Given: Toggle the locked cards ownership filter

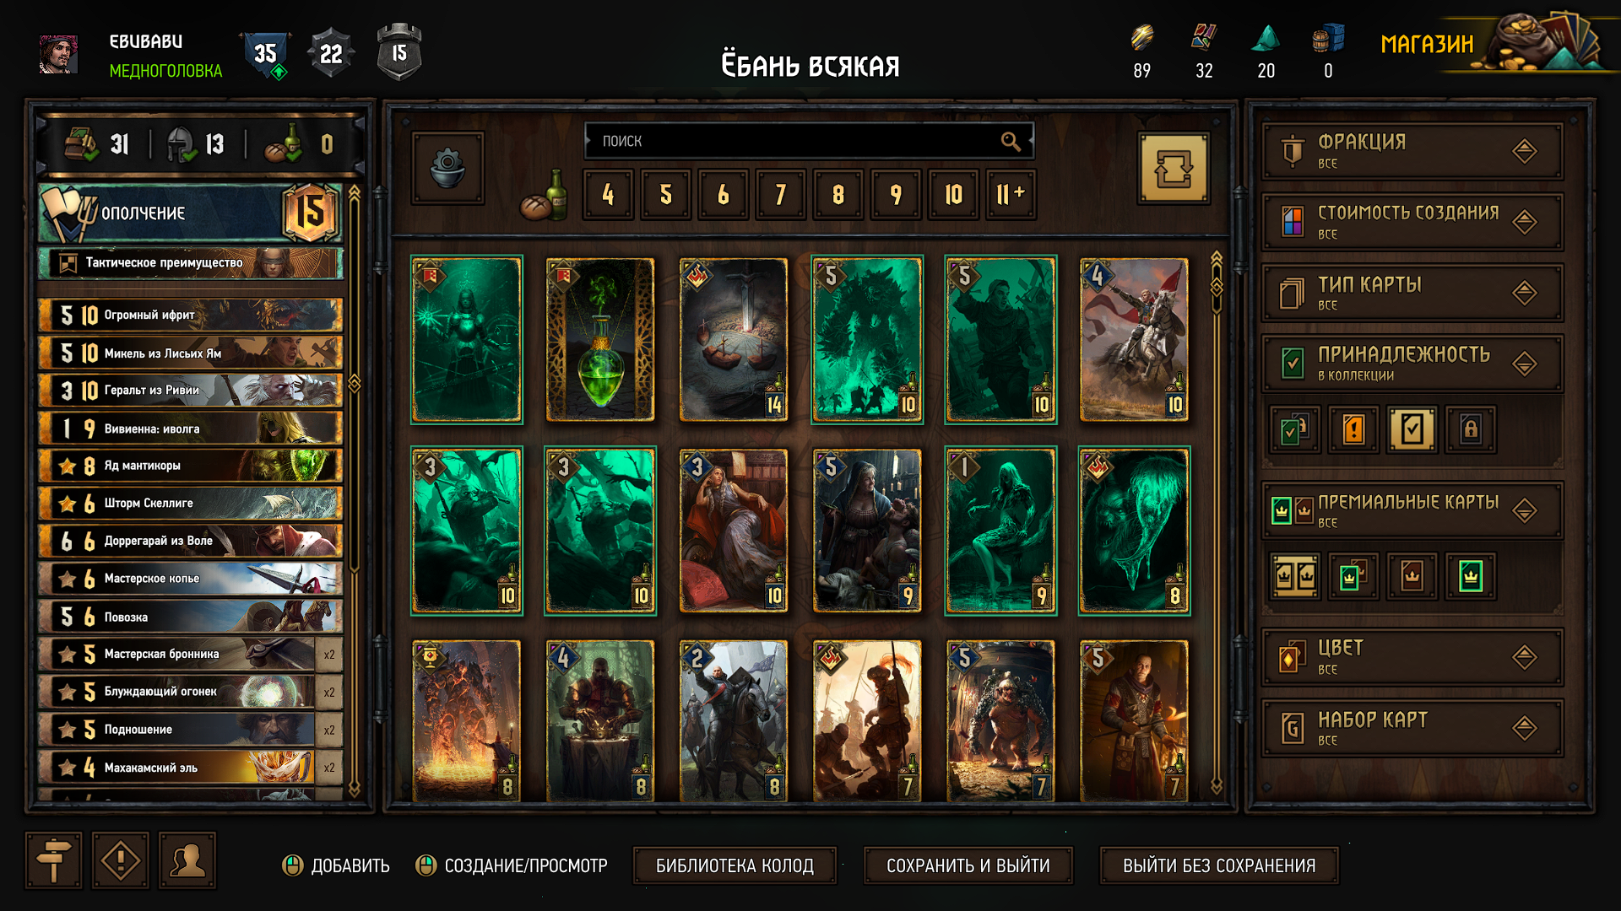Looking at the screenshot, I should pos(1470,429).
